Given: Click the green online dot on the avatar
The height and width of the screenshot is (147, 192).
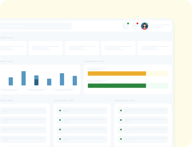Looking at the screenshot, I should [147, 24].
